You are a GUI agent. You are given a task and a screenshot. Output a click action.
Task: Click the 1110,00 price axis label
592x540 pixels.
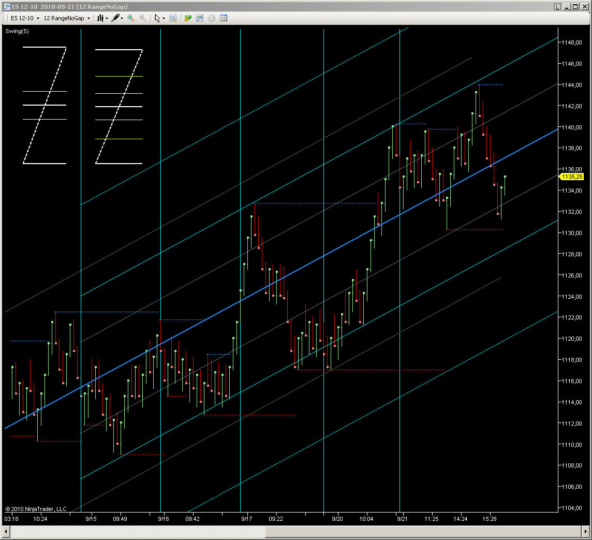[x=572, y=444]
